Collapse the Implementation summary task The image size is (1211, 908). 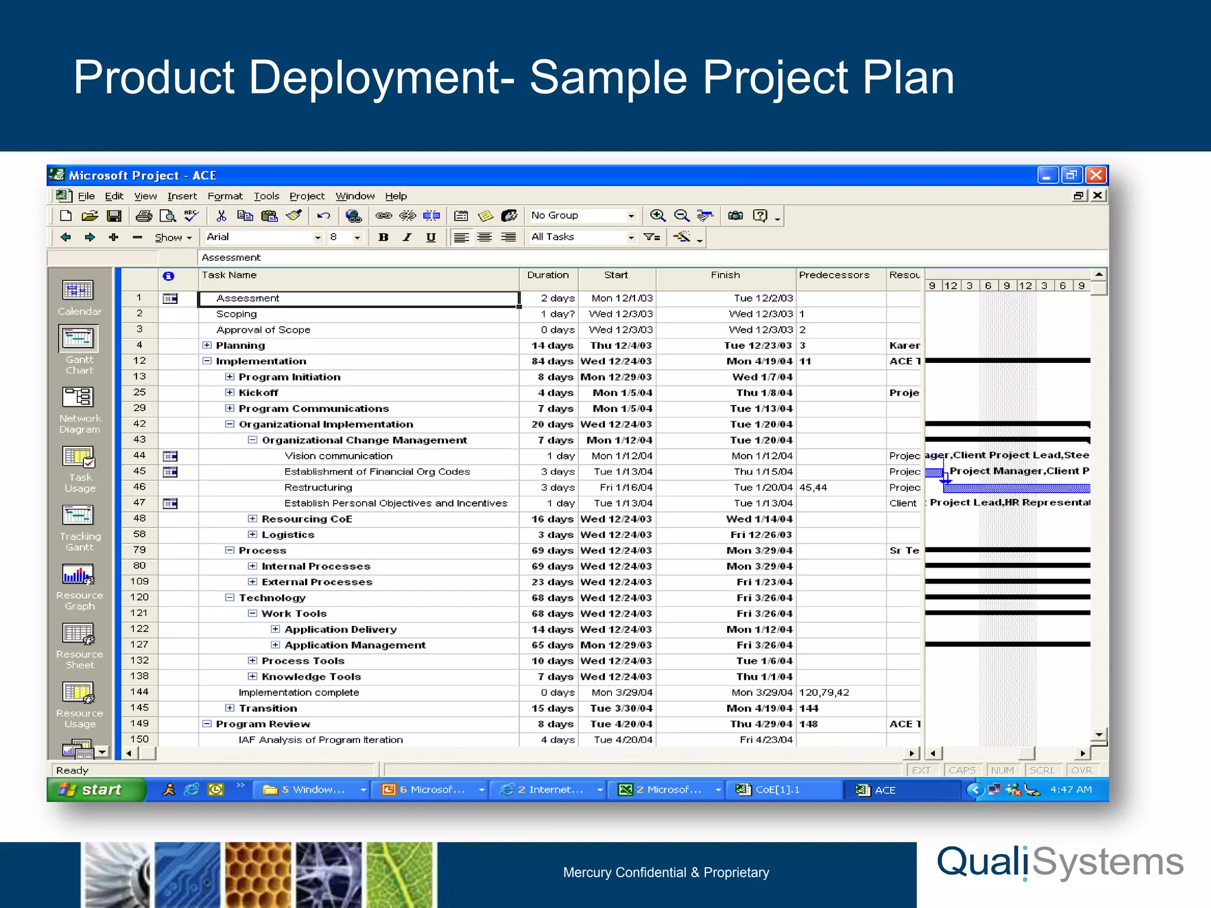[x=207, y=361]
